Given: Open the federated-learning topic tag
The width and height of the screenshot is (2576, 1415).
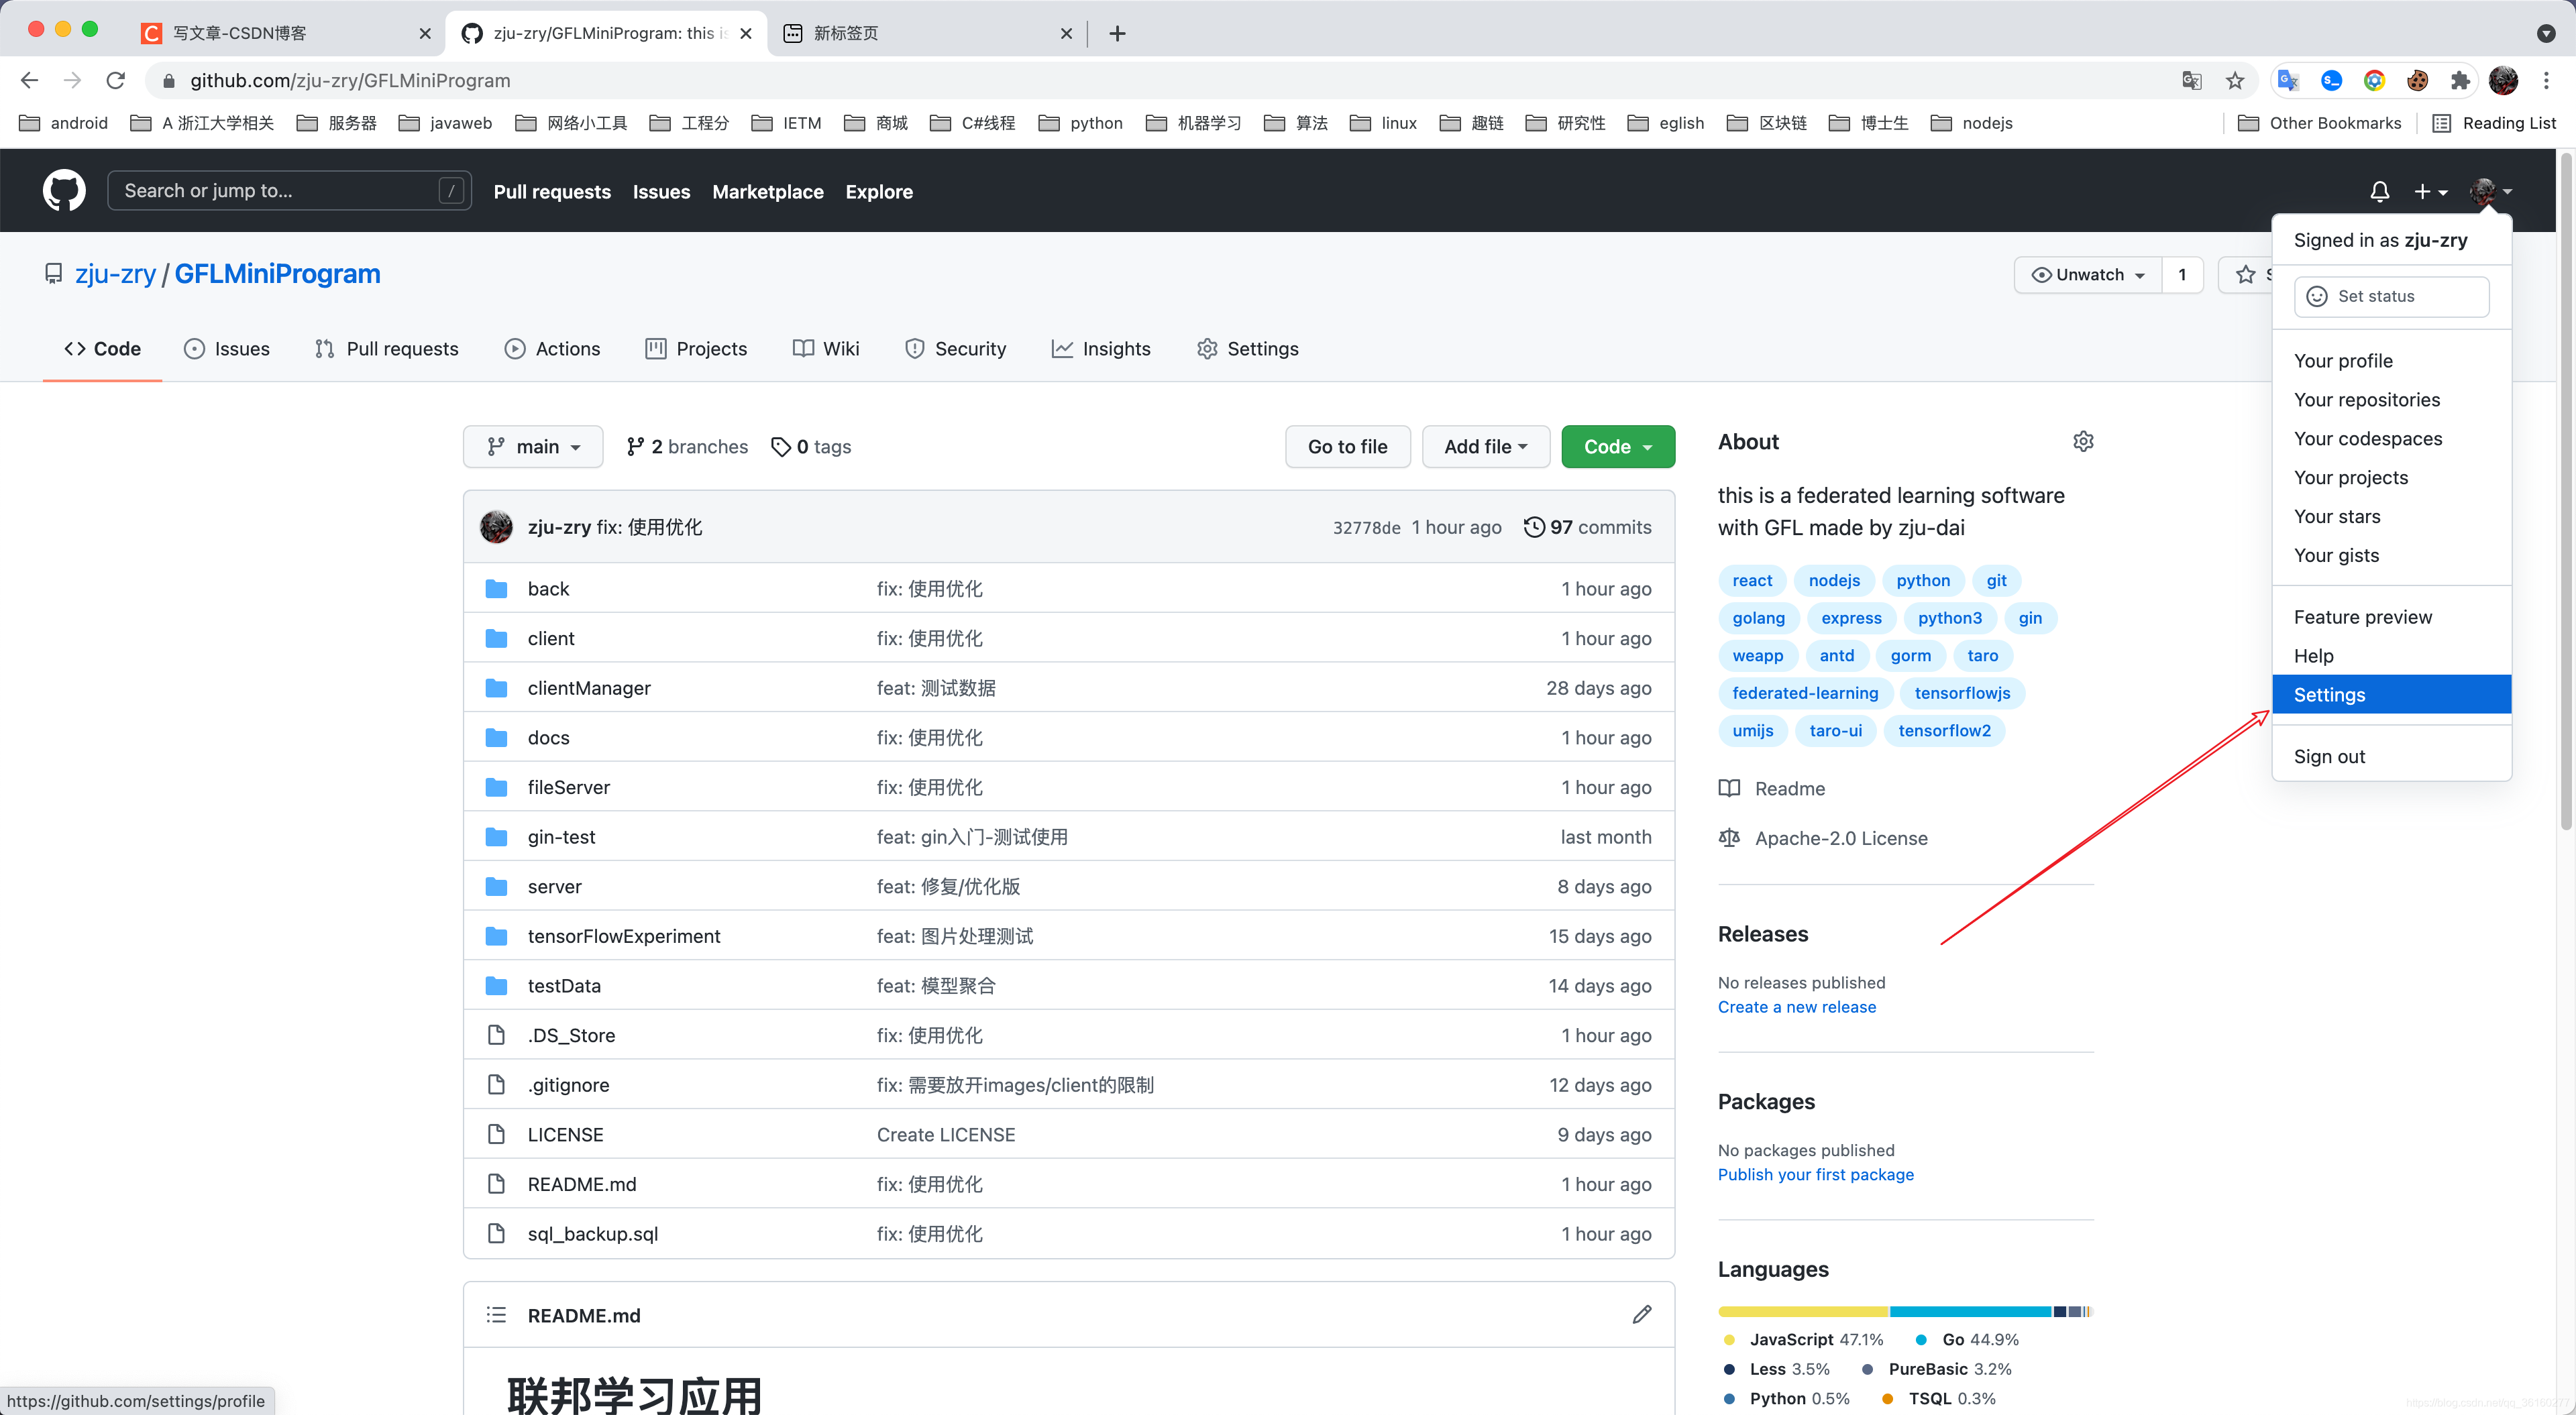Looking at the screenshot, I should [1805, 693].
